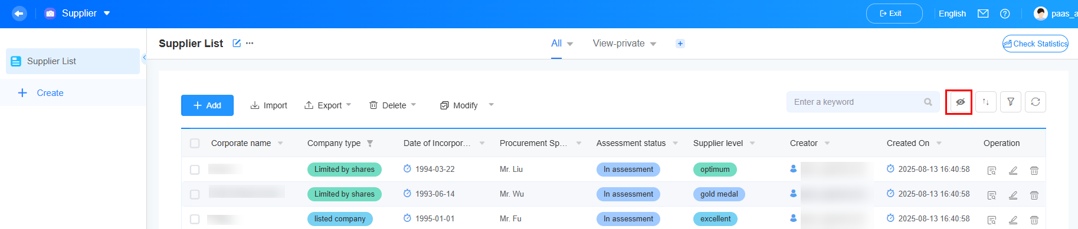Open the sort arrows tool
The width and height of the screenshot is (1078, 229).
(985, 102)
